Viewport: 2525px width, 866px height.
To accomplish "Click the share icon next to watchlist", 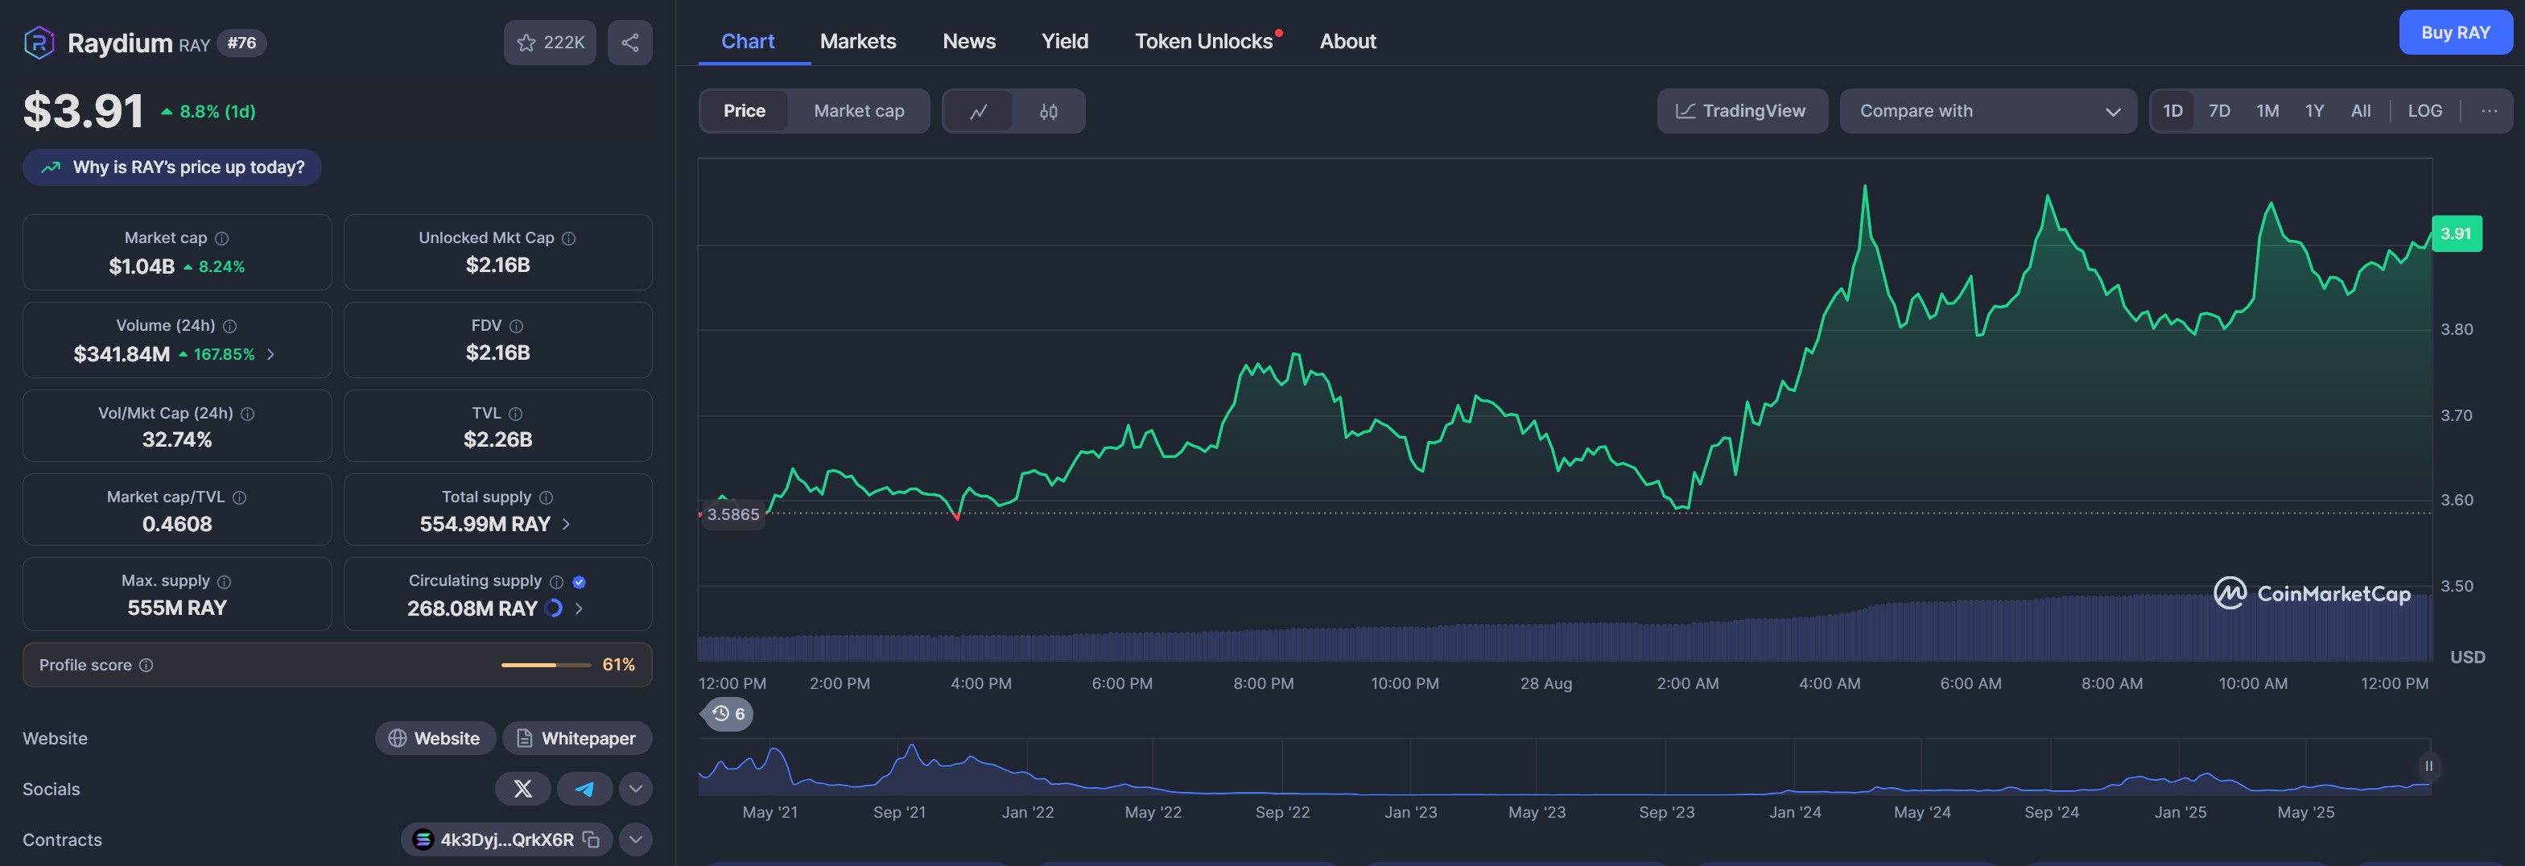I will pyautogui.click(x=629, y=42).
